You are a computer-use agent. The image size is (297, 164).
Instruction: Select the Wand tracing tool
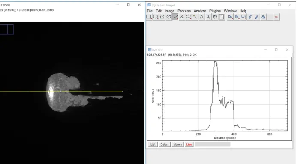[195, 17]
